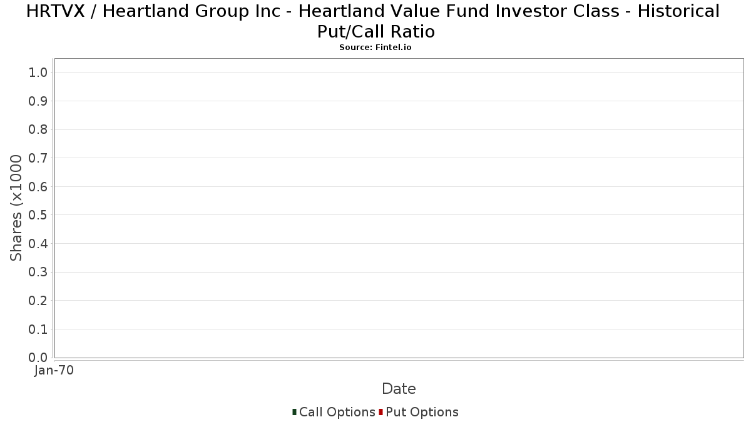Toggle the Call Options legend label

pos(337,412)
